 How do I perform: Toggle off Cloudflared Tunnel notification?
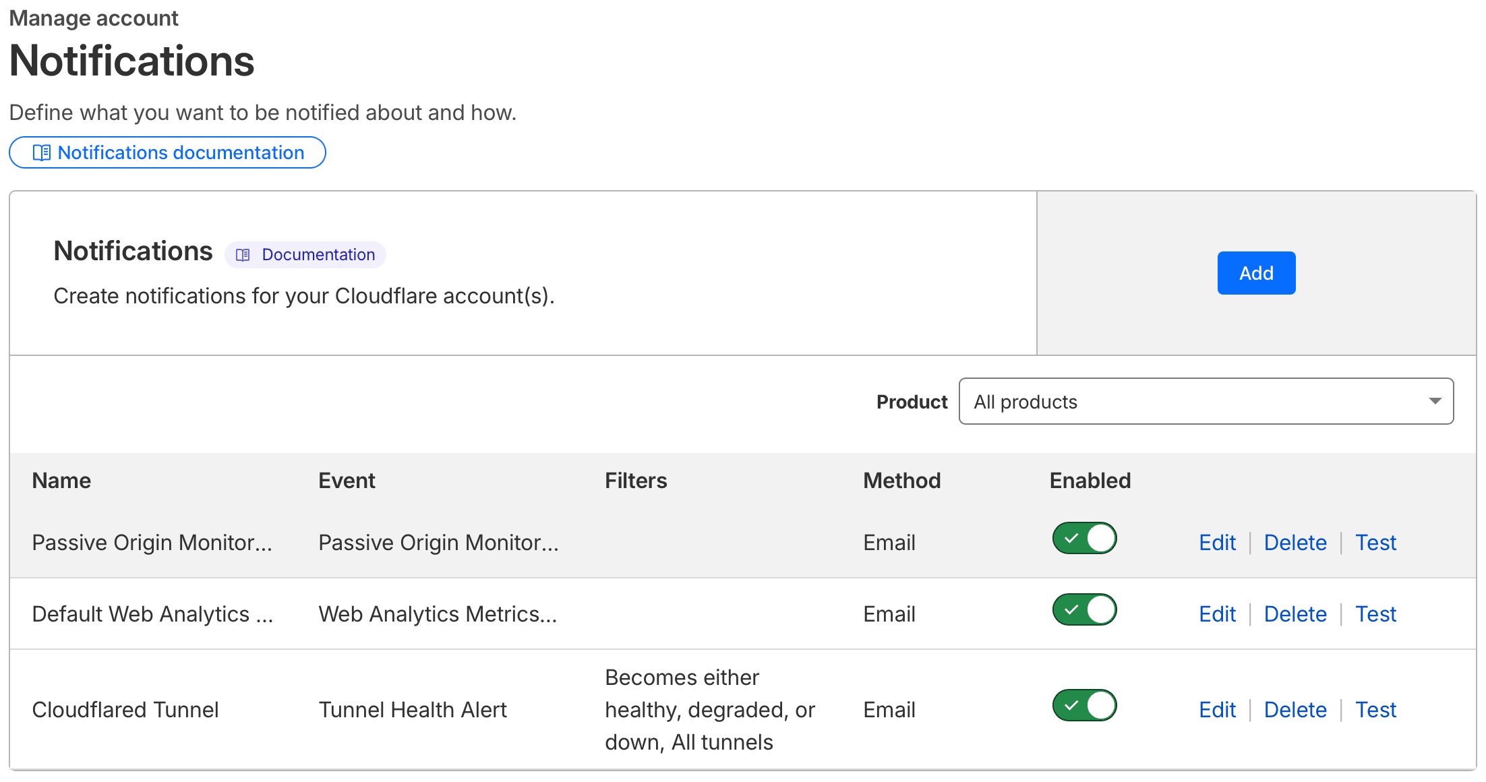[1084, 706]
